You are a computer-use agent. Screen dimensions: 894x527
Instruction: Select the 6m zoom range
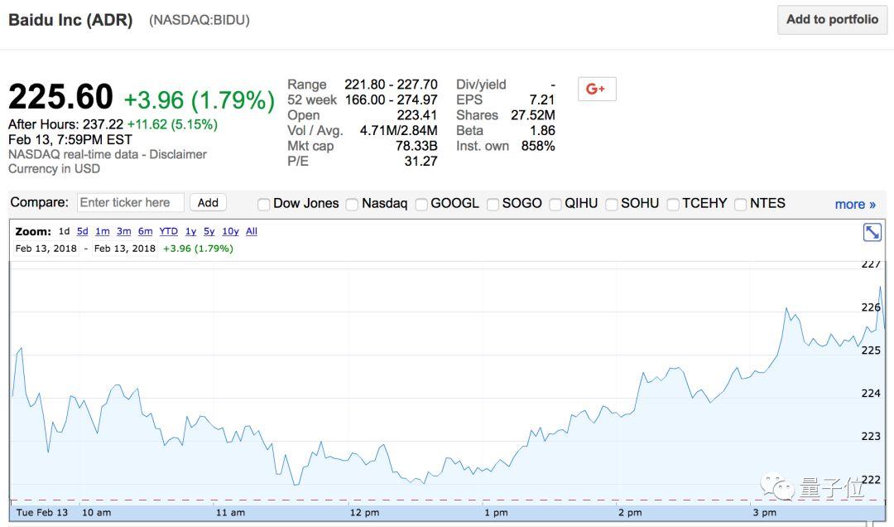(146, 231)
